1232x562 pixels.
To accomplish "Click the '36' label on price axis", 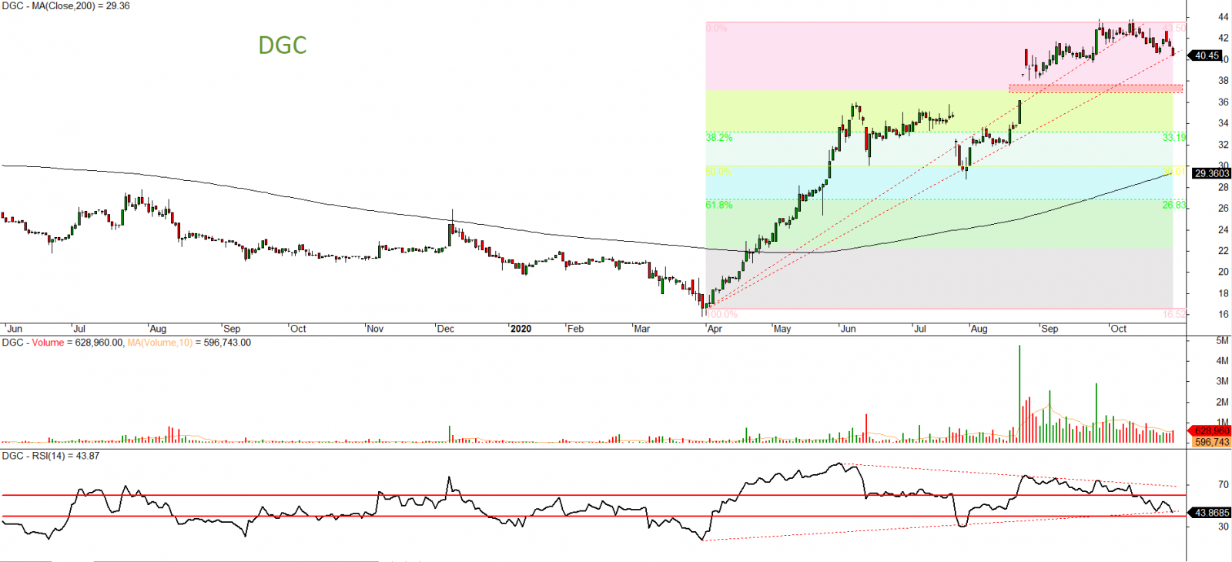I will coord(1224,102).
